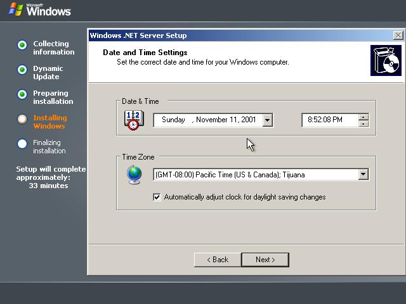Click the setup CD box icon
Screen dimensions: 406x304
pyautogui.click(x=386, y=61)
